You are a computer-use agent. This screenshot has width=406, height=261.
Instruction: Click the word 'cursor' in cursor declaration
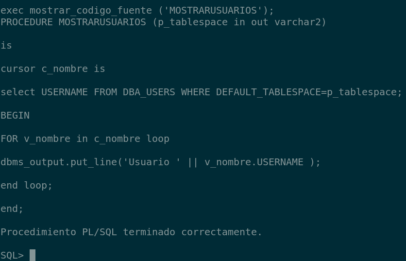pyautogui.click(x=18, y=69)
